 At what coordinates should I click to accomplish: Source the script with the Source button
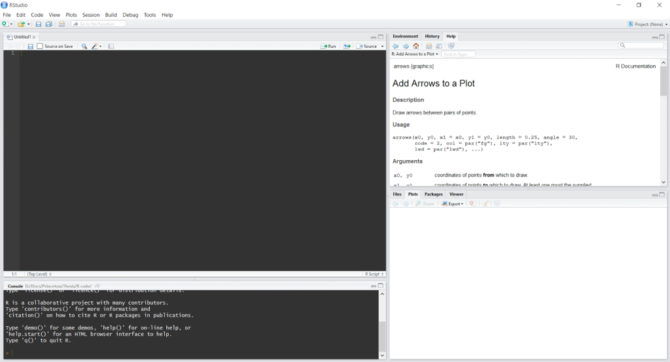[x=366, y=46]
